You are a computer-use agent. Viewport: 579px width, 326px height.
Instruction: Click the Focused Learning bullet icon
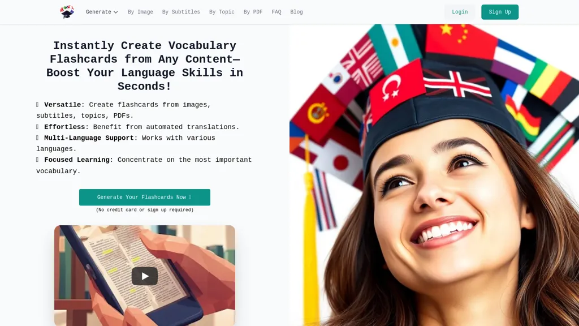[37, 160]
